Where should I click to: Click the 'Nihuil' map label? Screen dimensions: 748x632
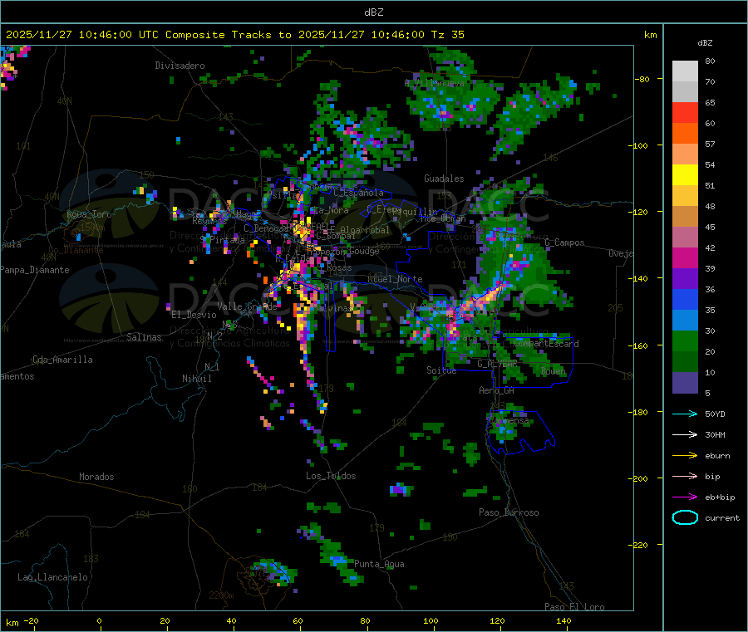[x=196, y=379]
